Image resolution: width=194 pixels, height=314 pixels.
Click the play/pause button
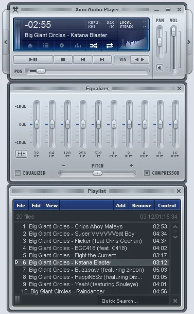33,59
